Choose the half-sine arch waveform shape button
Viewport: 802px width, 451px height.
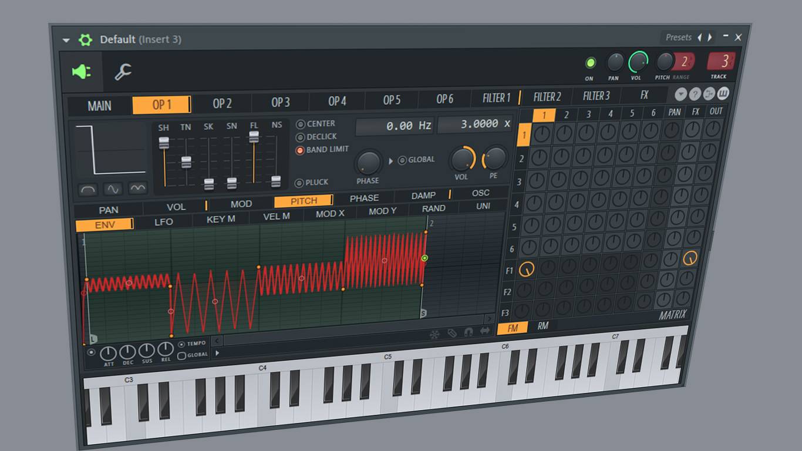pos(88,190)
